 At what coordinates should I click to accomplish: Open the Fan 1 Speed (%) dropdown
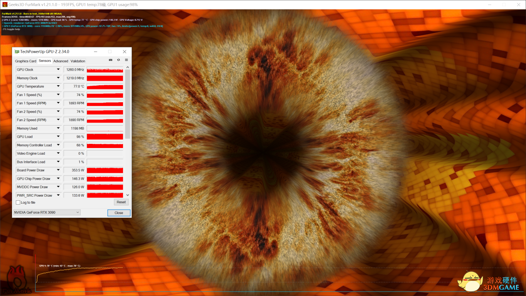[58, 95]
